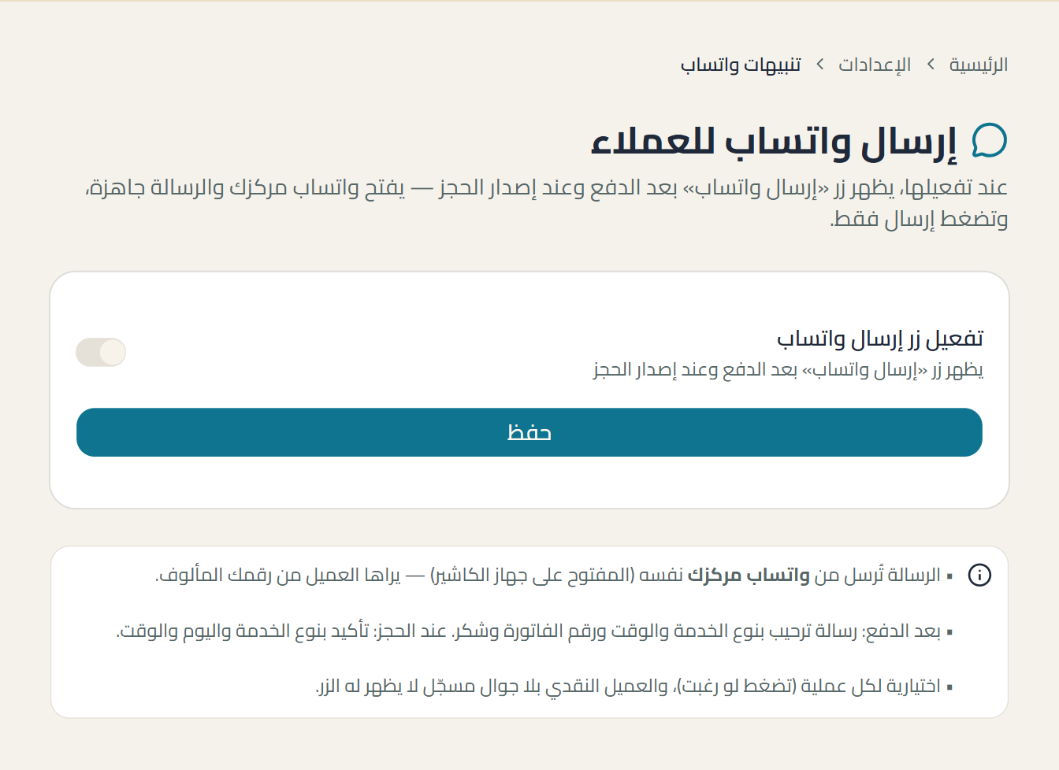Click the «حفظ» save button
The height and width of the screenshot is (770, 1059).
tap(529, 432)
